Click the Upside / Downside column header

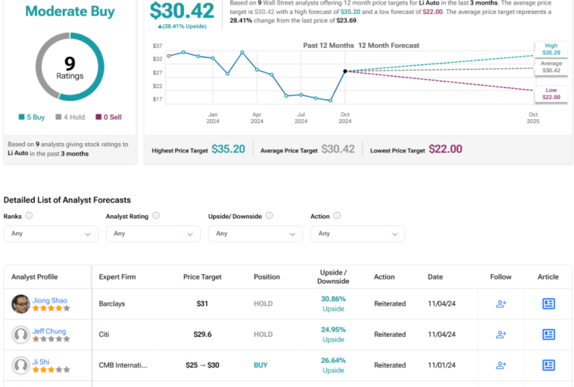[x=333, y=277]
